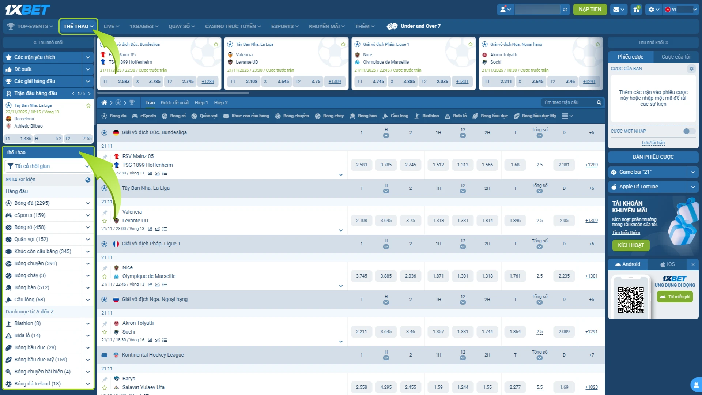Open the LIVE menu
702x395 pixels.
[x=111, y=26]
